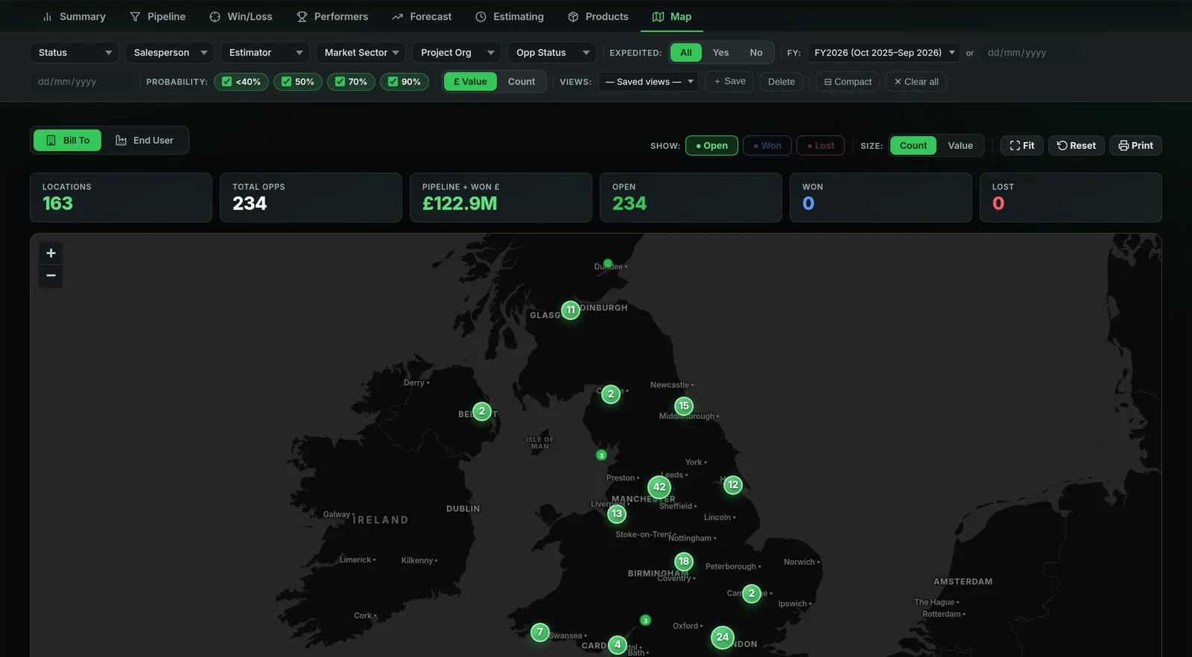Print the map
The height and width of the screenshot is (657, 1192).
pyautogui.click(x=1136, y=146)
